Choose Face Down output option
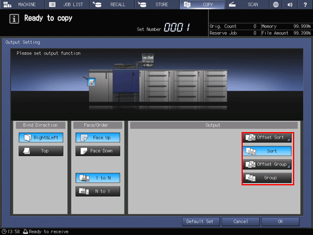The height and width of the screenshot is (235, 313). [x=98, y=151]
